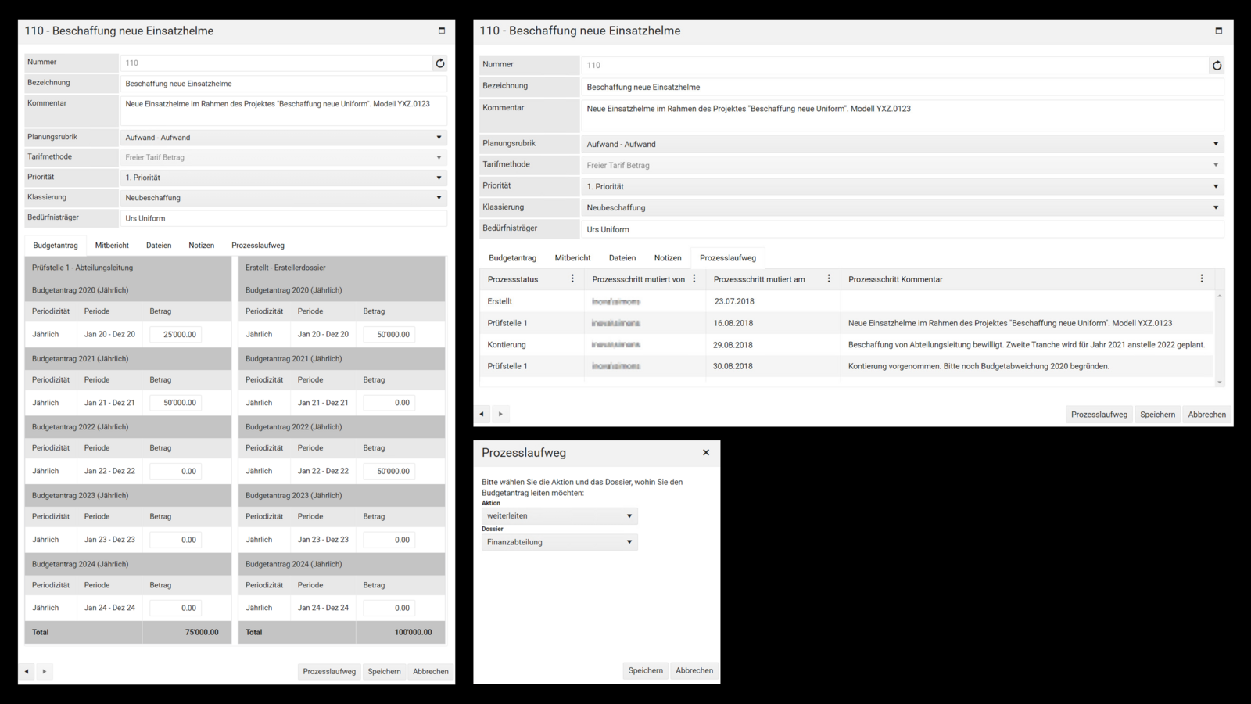Go to previous record in right window
The image size is (1251, 704).
pyautogui.click(x=482, y=414)
